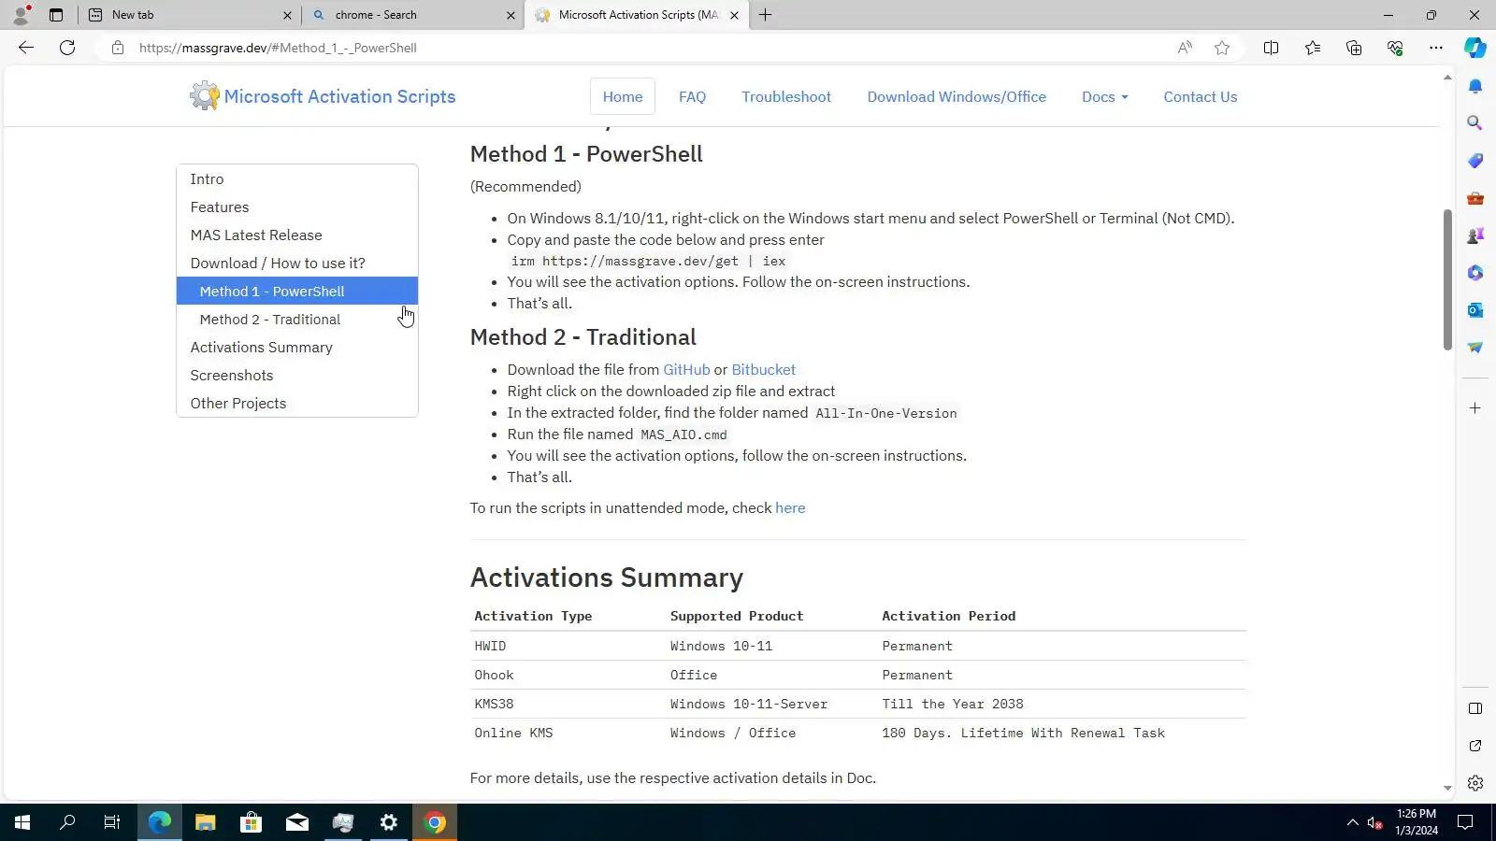
Task: Open Windows taskbar search
Action: (67, 822)
